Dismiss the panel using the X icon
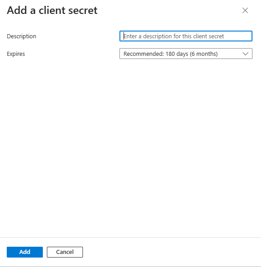The image size is (261, 267). point(245,10)
